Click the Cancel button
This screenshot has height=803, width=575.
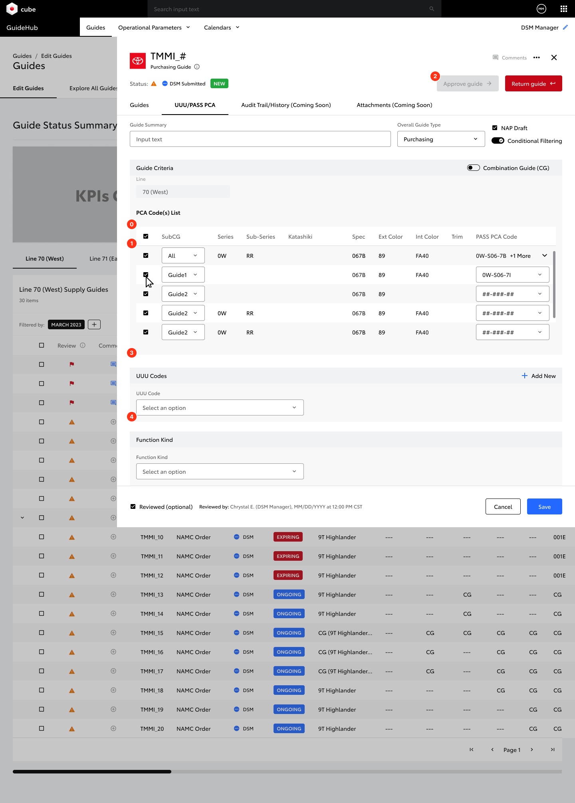[x=503, y=506]
